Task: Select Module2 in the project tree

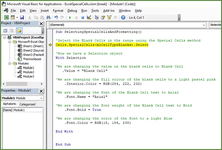Action: [28, 72]
